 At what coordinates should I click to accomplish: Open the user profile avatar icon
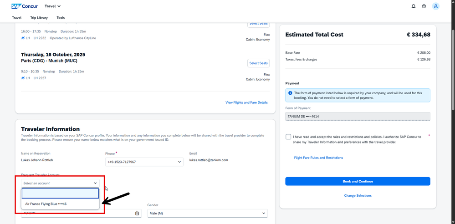tap(435, 6)
